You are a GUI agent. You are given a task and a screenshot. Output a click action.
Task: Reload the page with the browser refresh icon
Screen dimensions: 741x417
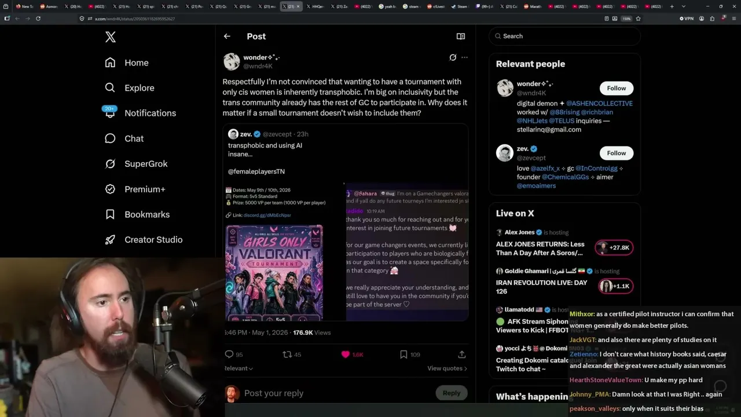coord(38,19)
